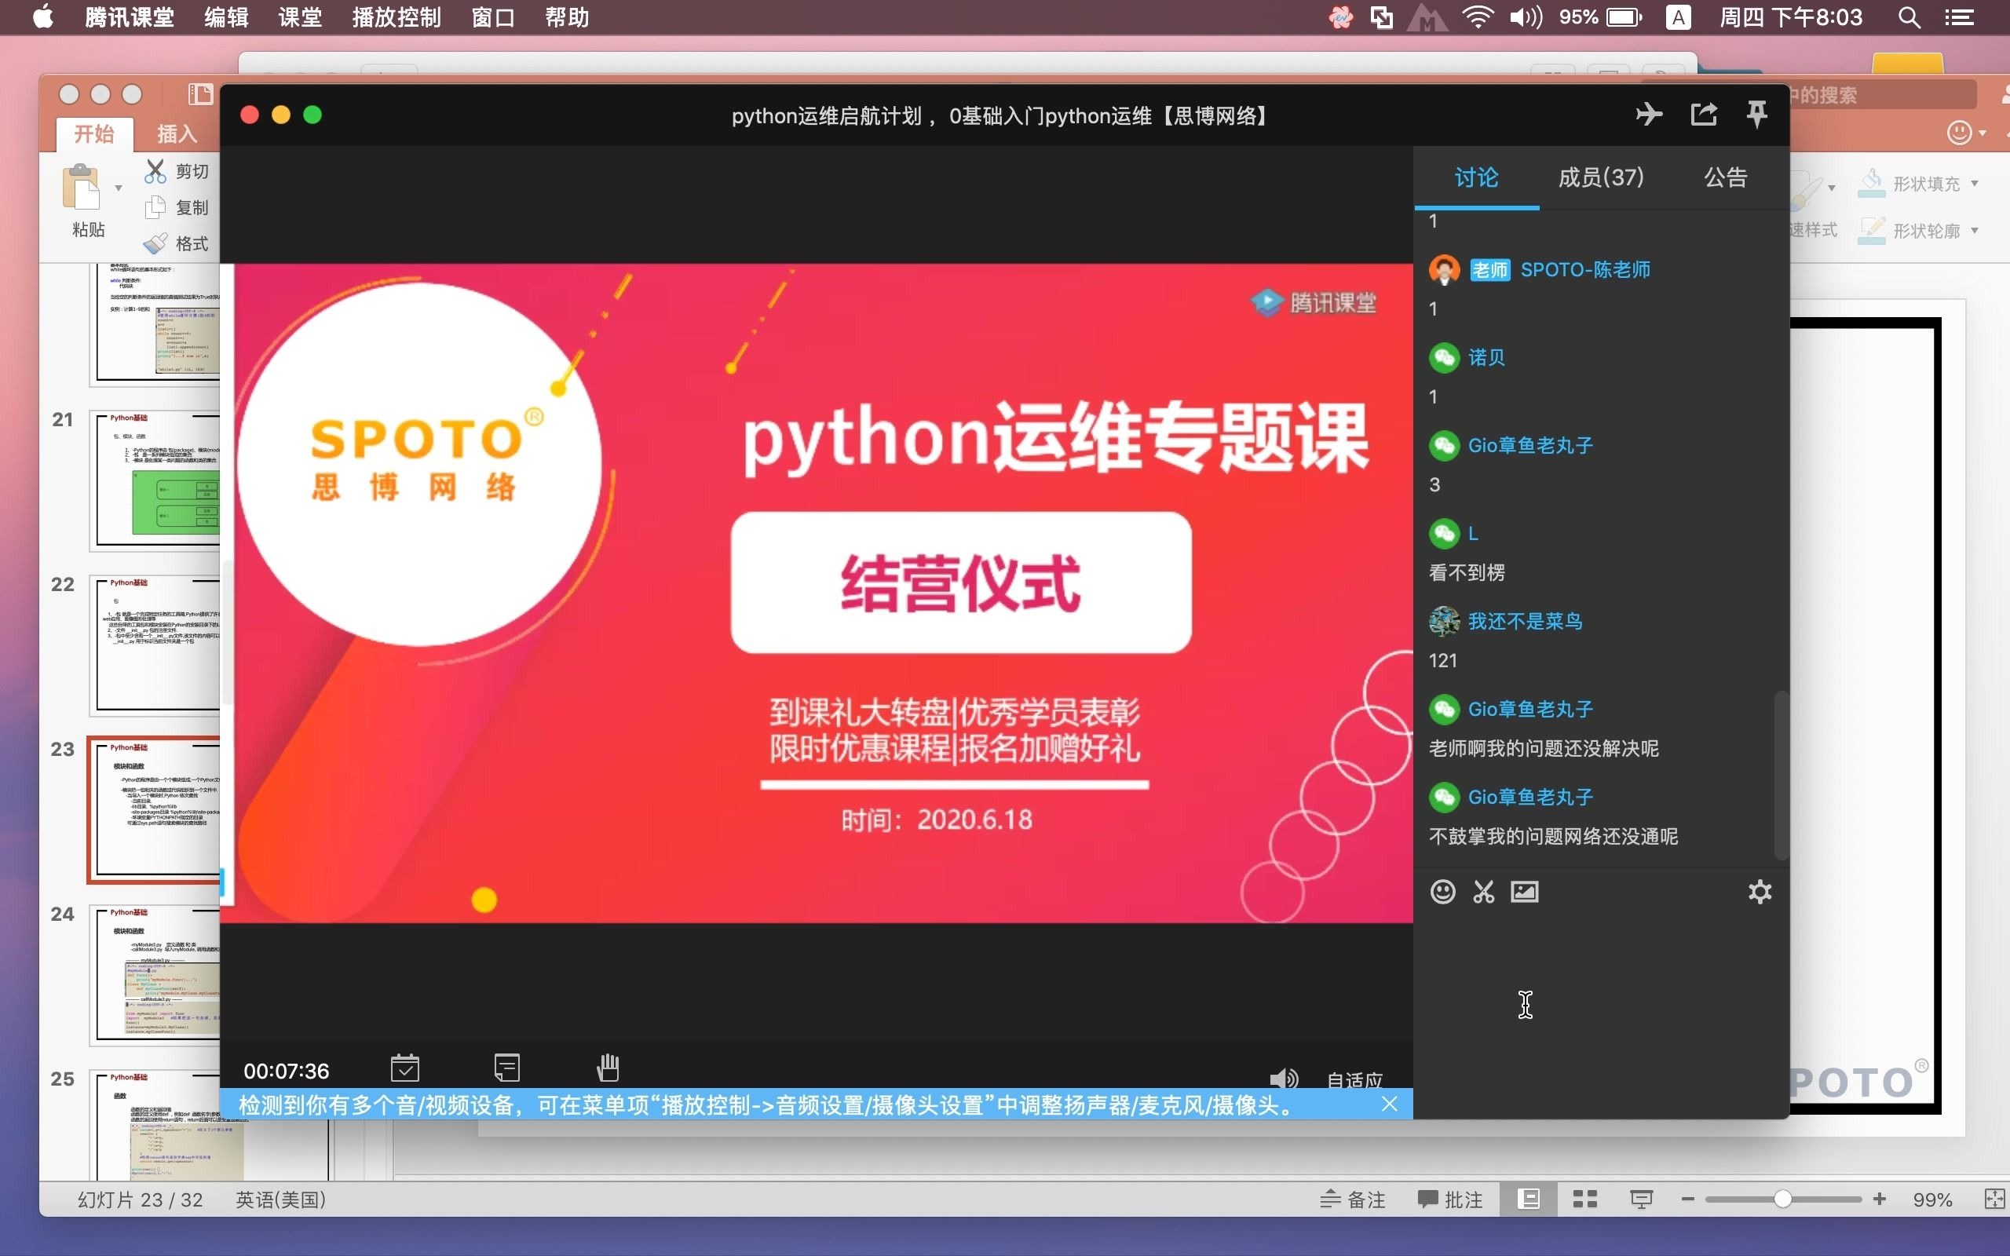Click fit-to-window icon in PowerPoint status bar
The width and height of the screenshot is (2010, 1256).
[x=1994, y=1199]
